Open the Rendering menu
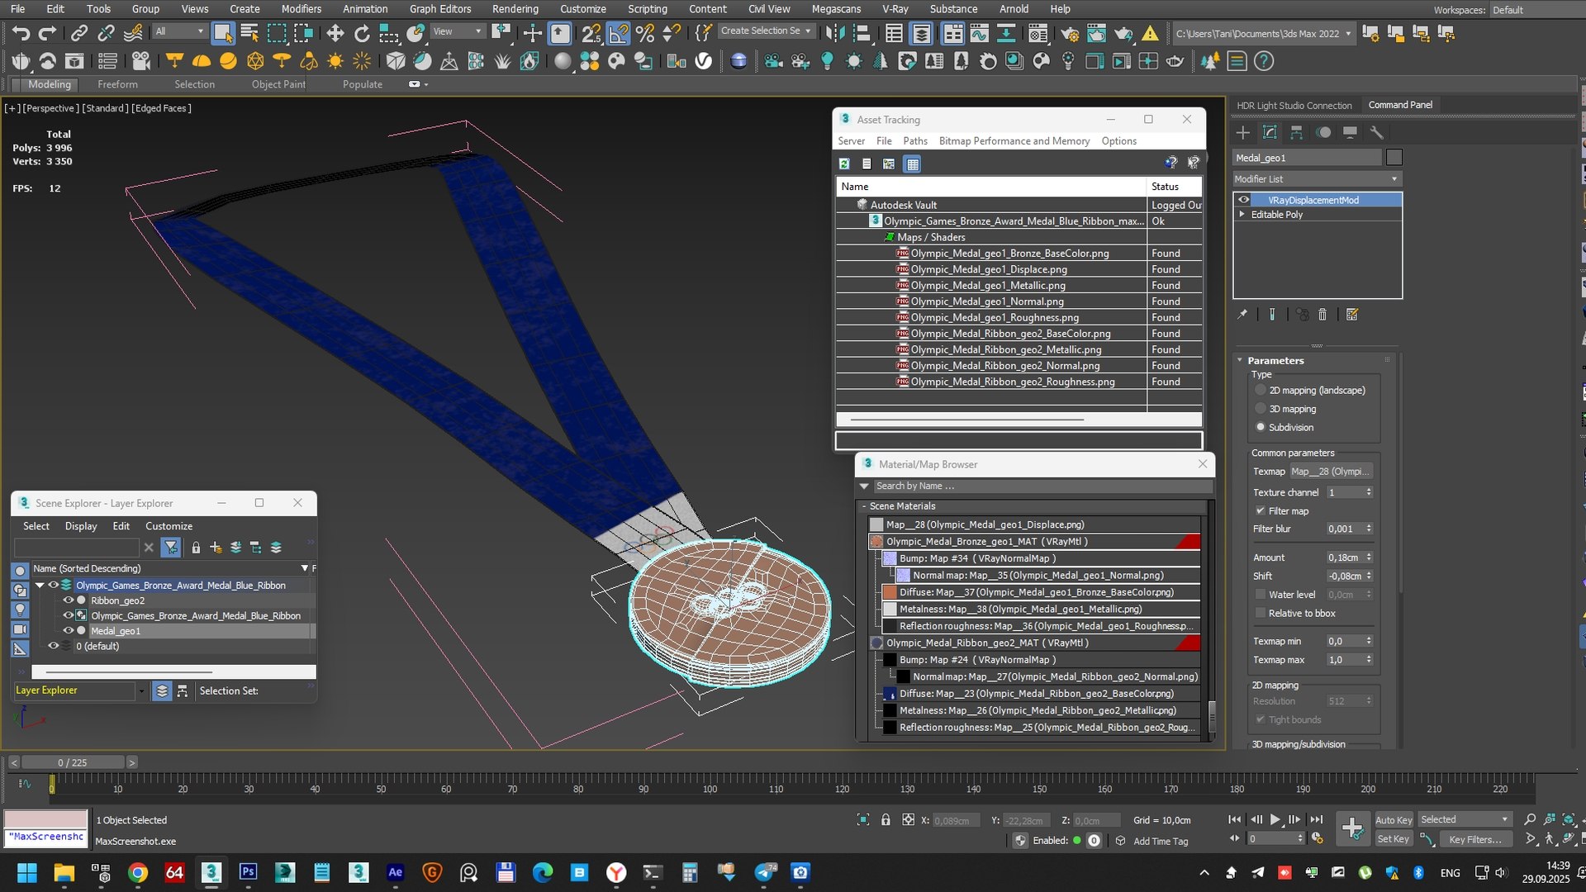 515,9
